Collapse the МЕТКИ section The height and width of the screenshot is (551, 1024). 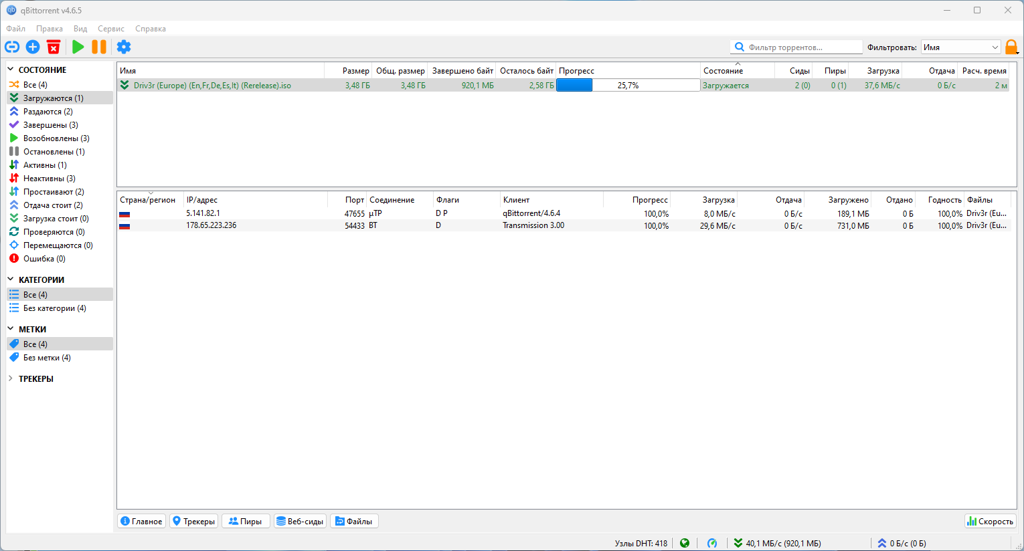11,329
